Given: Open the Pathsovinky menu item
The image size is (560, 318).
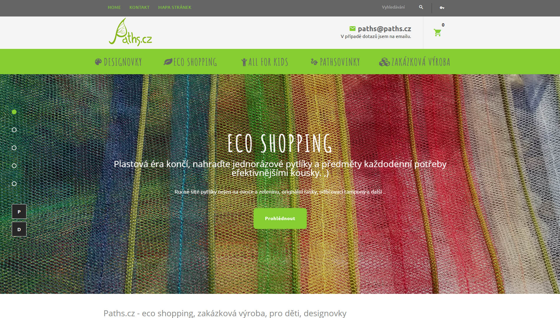Looking at the screenshot, I should (335, 62).
